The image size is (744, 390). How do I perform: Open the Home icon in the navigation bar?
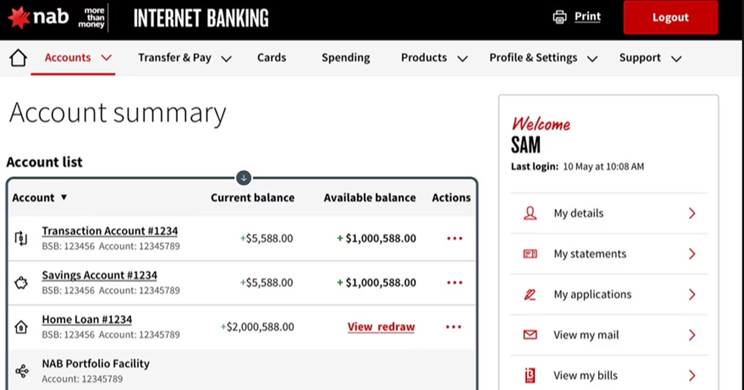coord(18,57)
